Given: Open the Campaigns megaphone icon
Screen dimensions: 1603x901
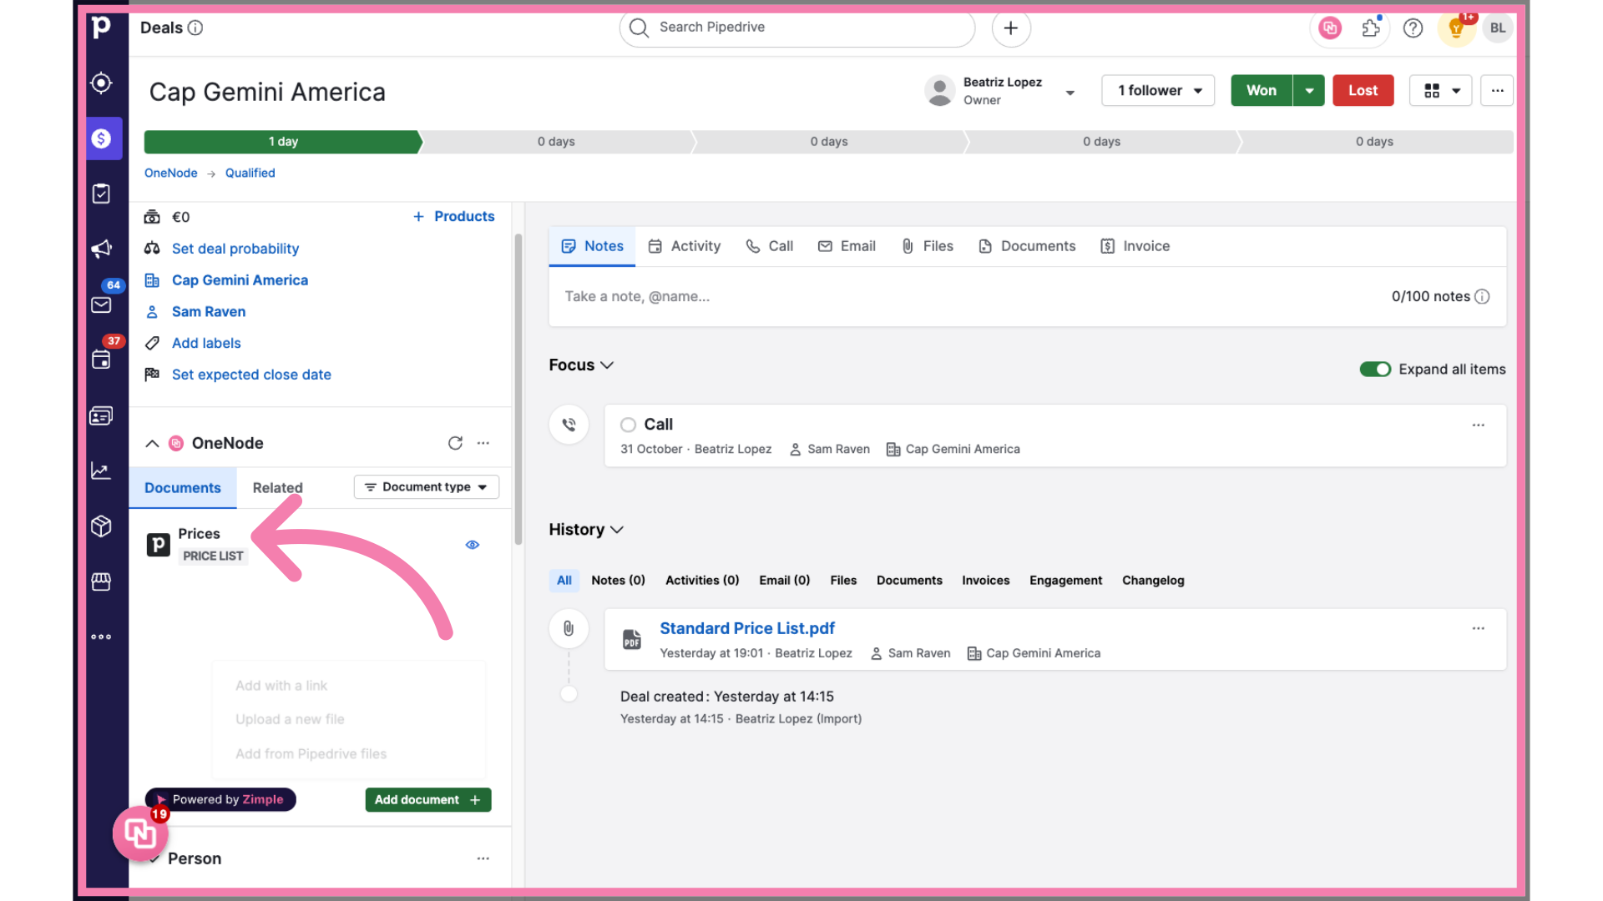Looking at the screenshot, I should click(x=102, y=249).
